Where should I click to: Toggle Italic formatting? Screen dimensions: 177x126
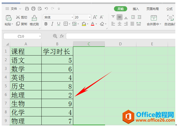click(x=52, y=24)
